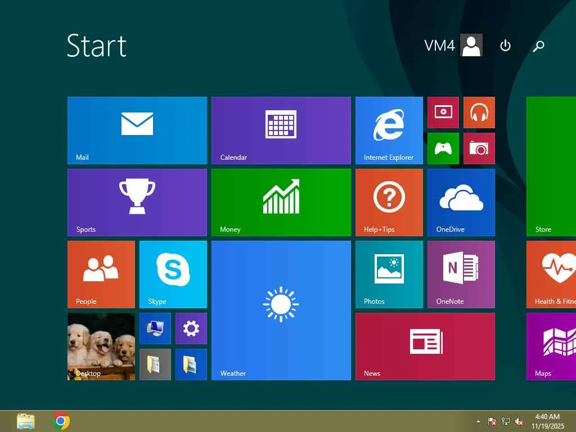This screenshot has height=432, width=576.
Task: Launch Internet Explorer tile
Action: pos(389,130)
